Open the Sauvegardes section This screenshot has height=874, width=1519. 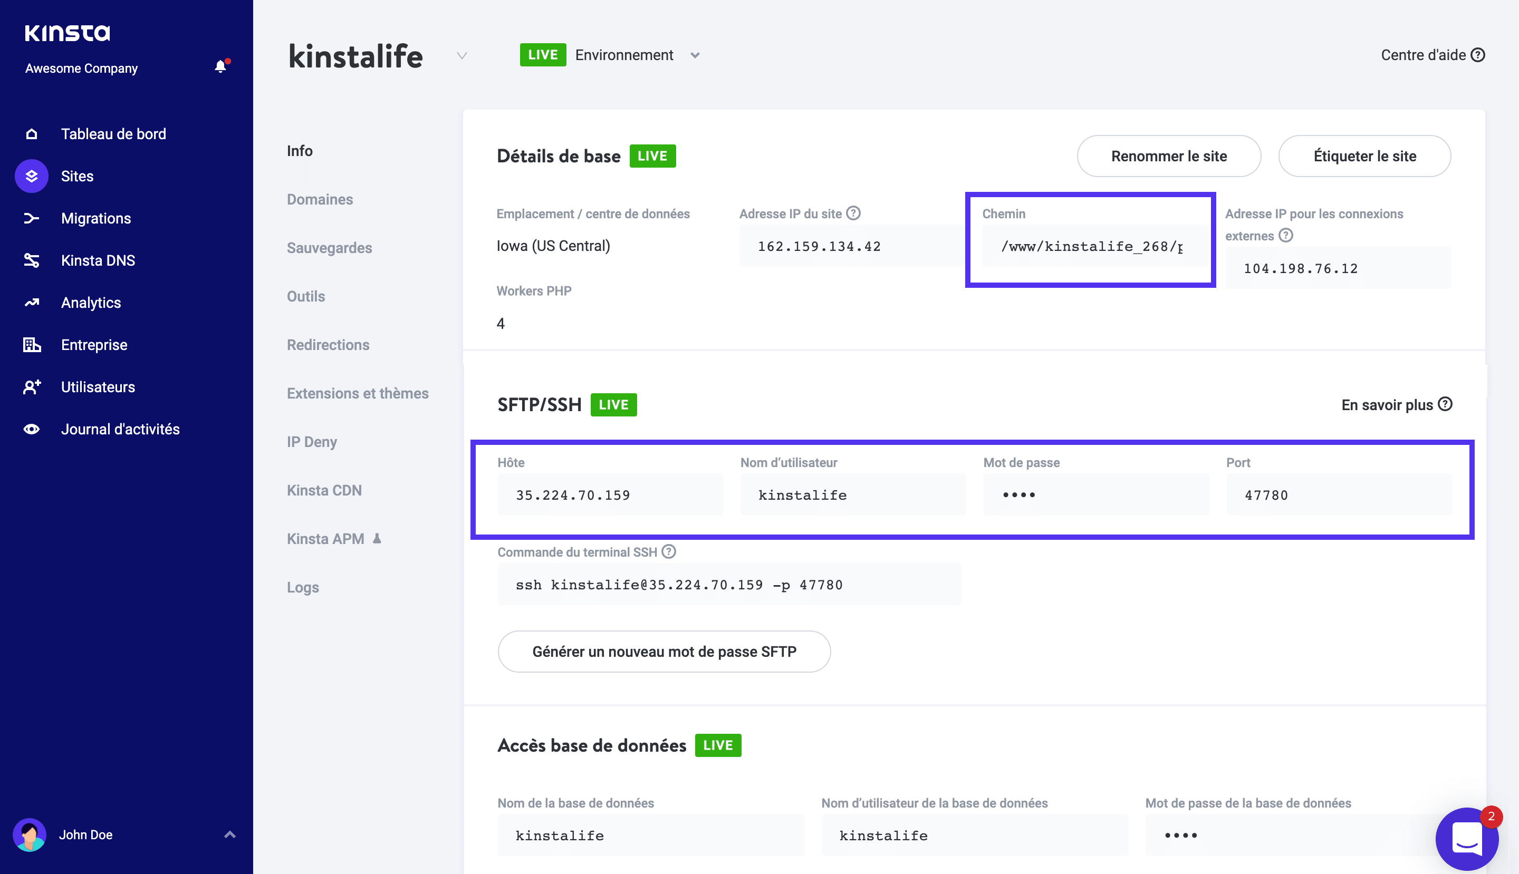click(x=329, y=248)
